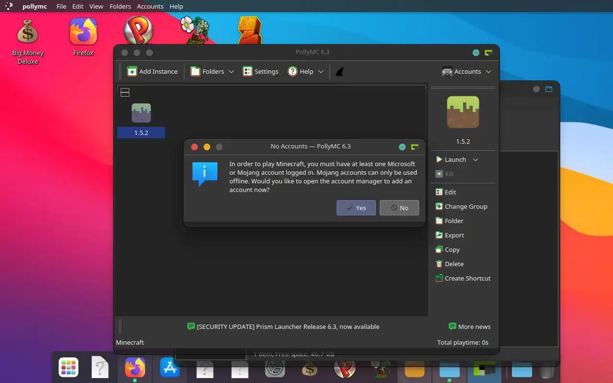Click Copy instance action

[447, 249]
